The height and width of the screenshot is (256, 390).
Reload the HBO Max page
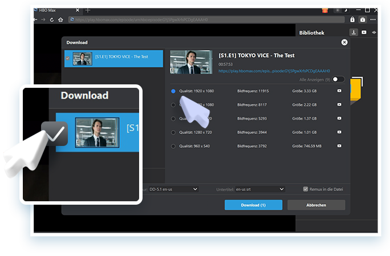pyautogui.click(x=52, y=19)
